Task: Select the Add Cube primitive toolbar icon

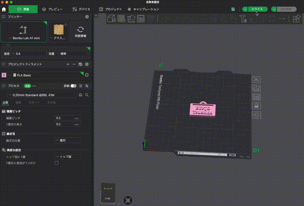Action: coord(111,19)
